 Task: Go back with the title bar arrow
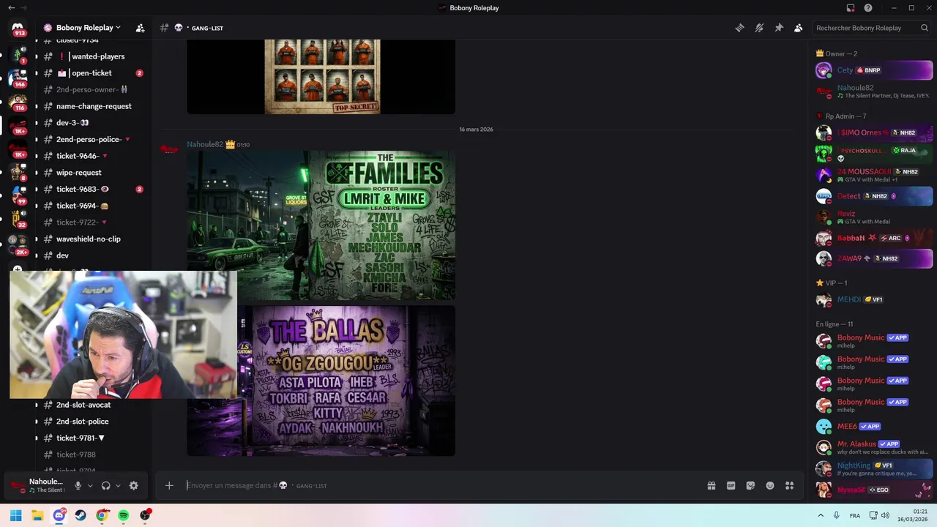(11, 8)
